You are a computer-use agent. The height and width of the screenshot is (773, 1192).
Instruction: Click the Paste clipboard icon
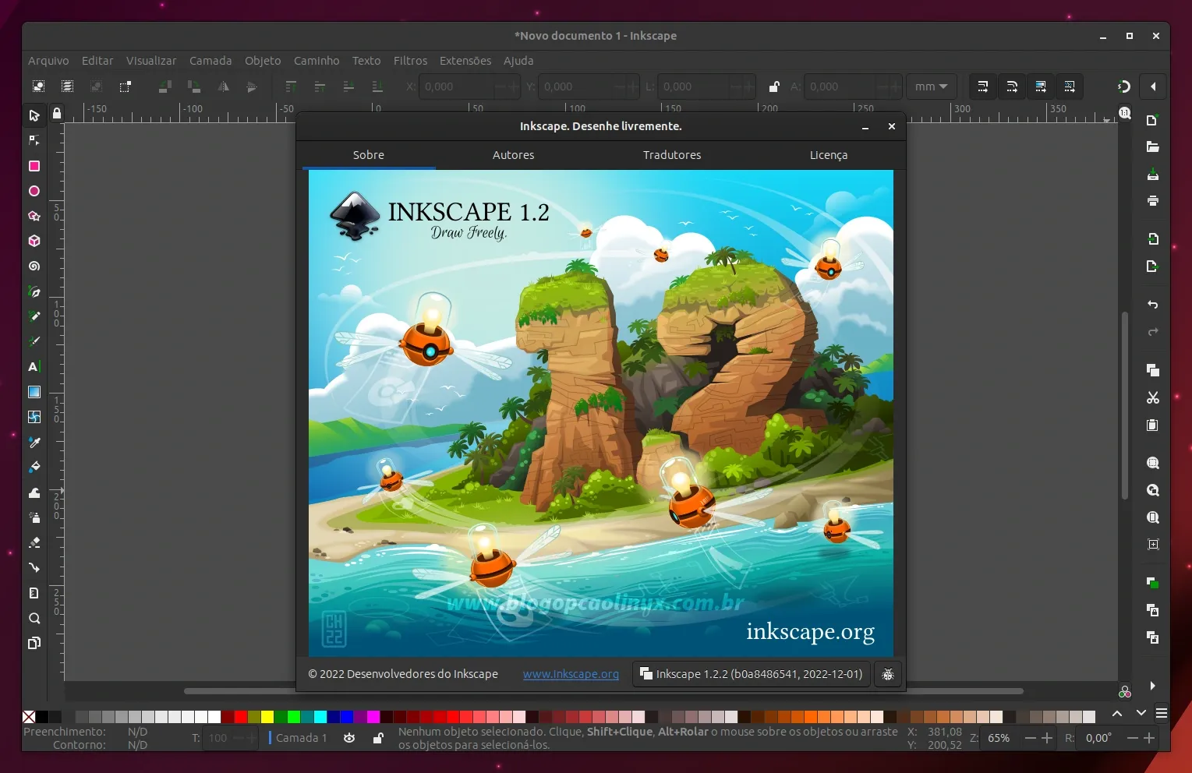(x=1153, y=425)
